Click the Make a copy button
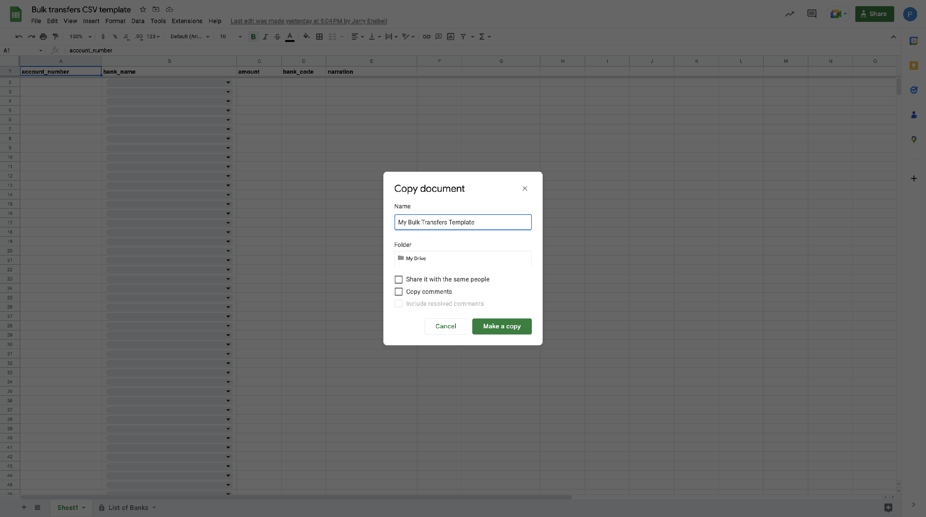The width and height of the screenshot is (926, 517). tap(502, 326)
